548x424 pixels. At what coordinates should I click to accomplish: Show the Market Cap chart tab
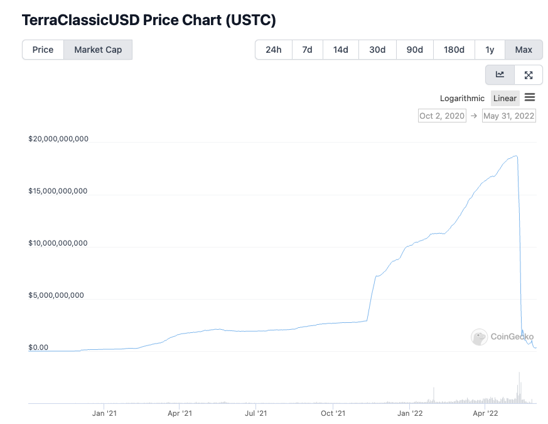[x=98, y=50]
